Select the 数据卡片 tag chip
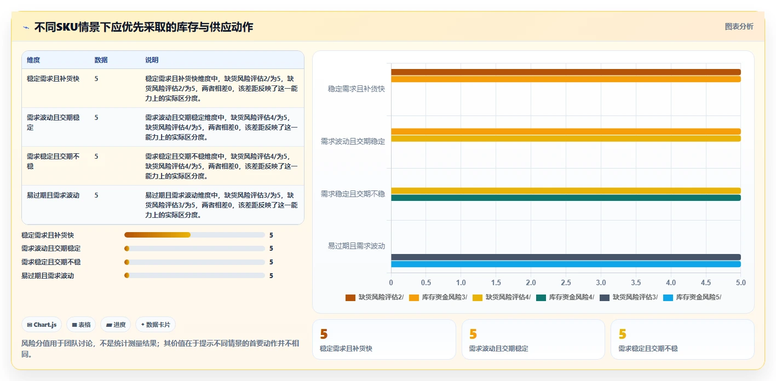 (156, 325)
